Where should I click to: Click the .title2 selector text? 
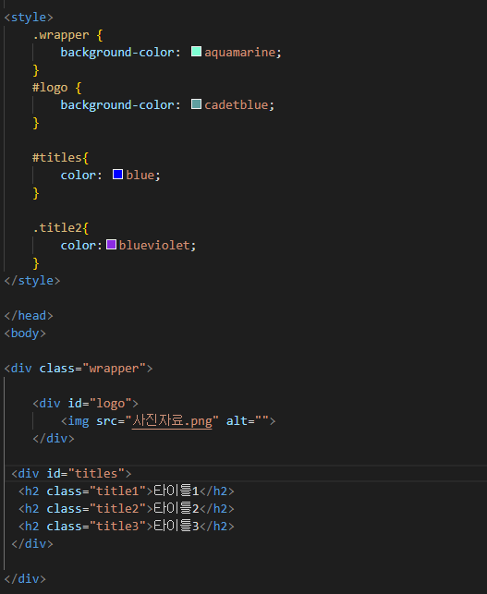57,227
